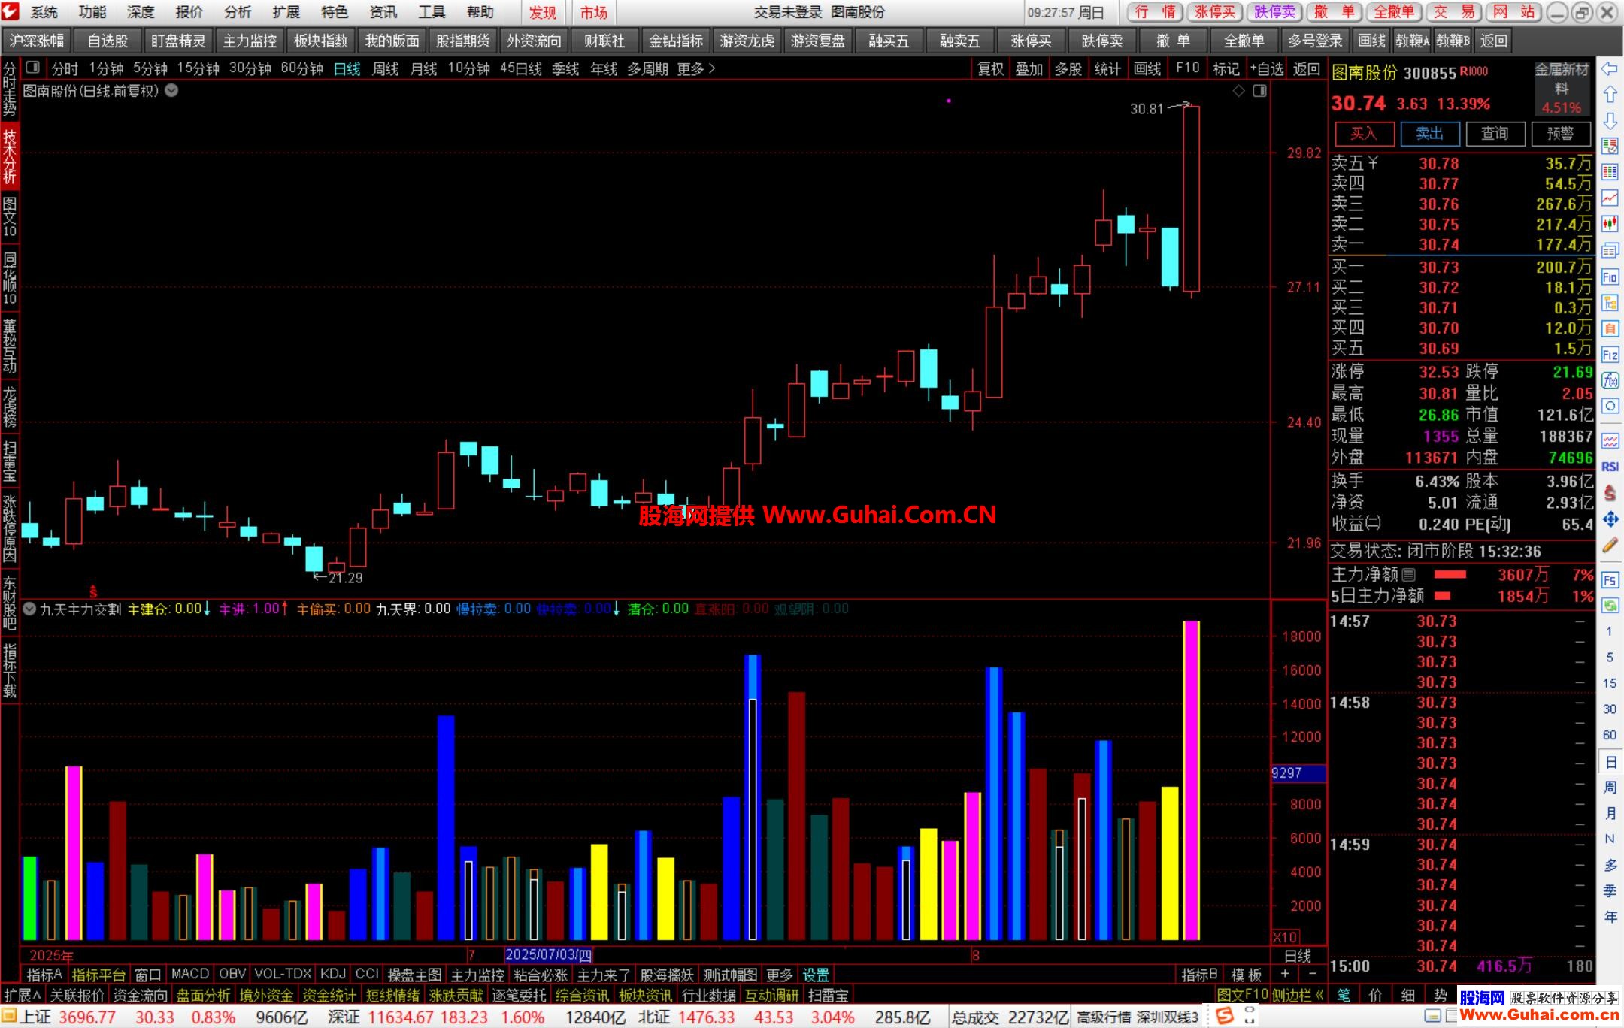This screenshot has height=1028, width=1624.
Task: Click the red dollar sign icon in sidebar
Action: 1610,493
